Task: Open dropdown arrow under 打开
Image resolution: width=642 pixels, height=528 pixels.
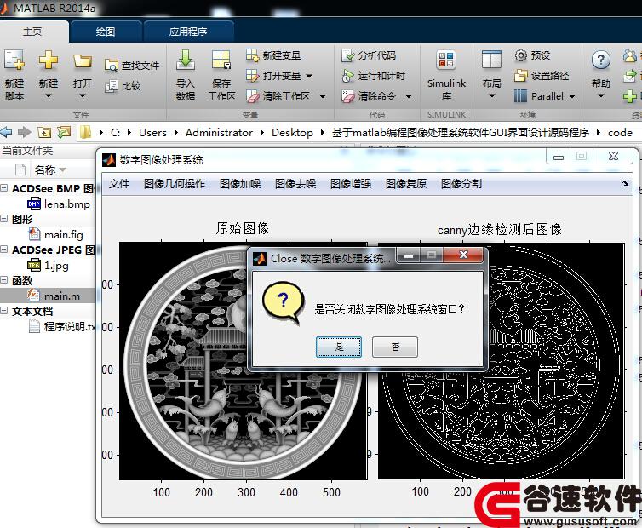Action: 83,96
